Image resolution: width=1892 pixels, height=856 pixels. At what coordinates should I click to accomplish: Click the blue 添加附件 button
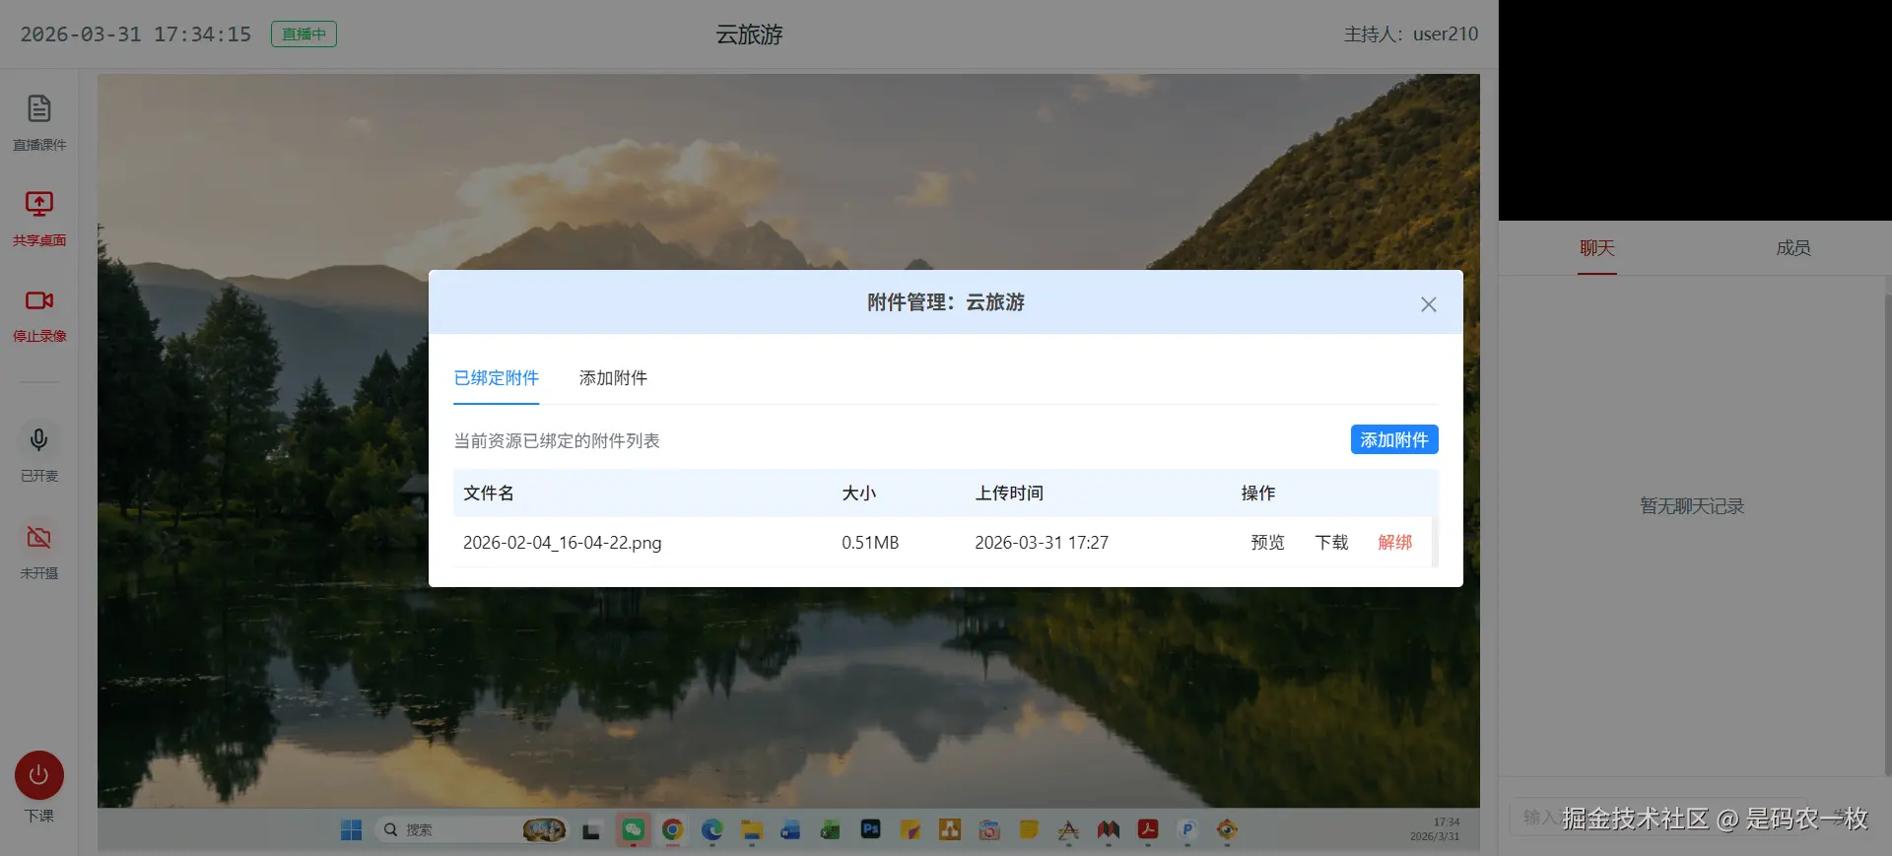pos(1394,439)
